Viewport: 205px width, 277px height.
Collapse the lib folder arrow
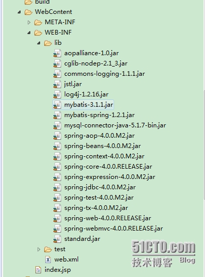39,43
